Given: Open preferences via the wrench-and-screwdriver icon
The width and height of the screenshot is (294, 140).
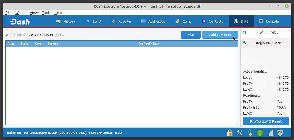Looking at the screenshot, I should [x=240, y=133].
